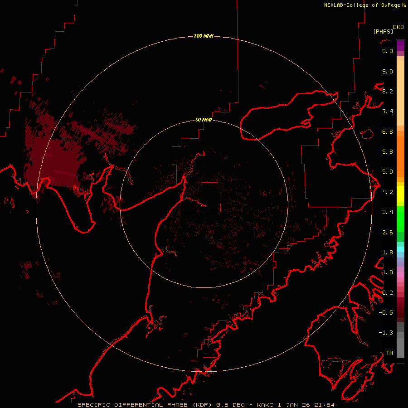
Task: Click the 5.0 value on the color scale
Action: click(x=388, y=172)
